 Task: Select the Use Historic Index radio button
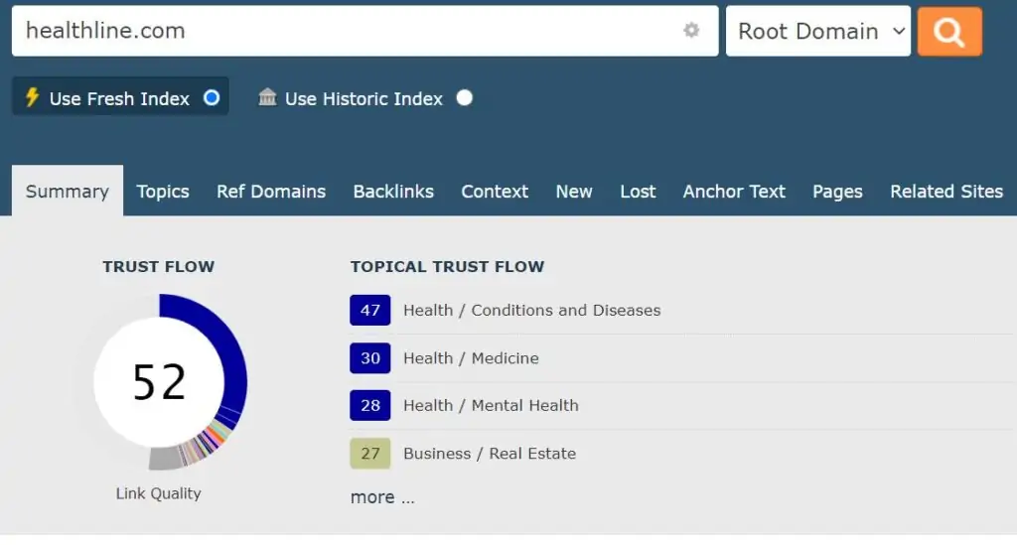coord(465,98)
